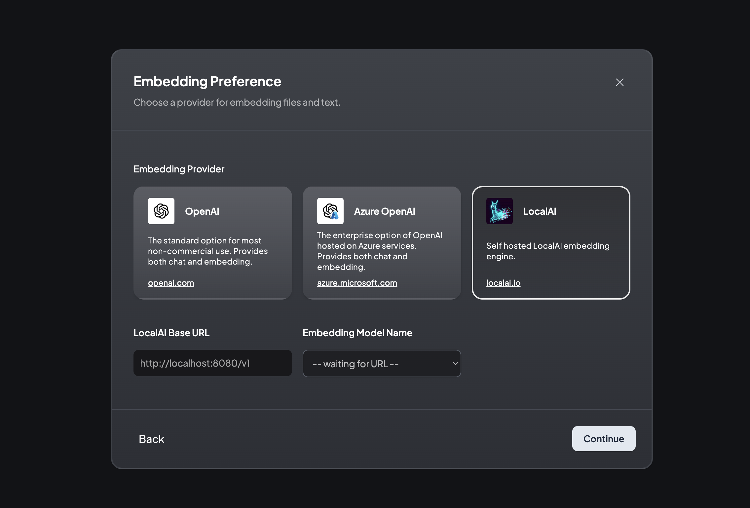The image size is (750, 508).
Task: Go Back to the previous step
Action: (151, 439)
